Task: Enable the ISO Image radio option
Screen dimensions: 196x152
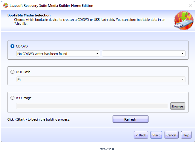Action: click(x=12, y=98)
